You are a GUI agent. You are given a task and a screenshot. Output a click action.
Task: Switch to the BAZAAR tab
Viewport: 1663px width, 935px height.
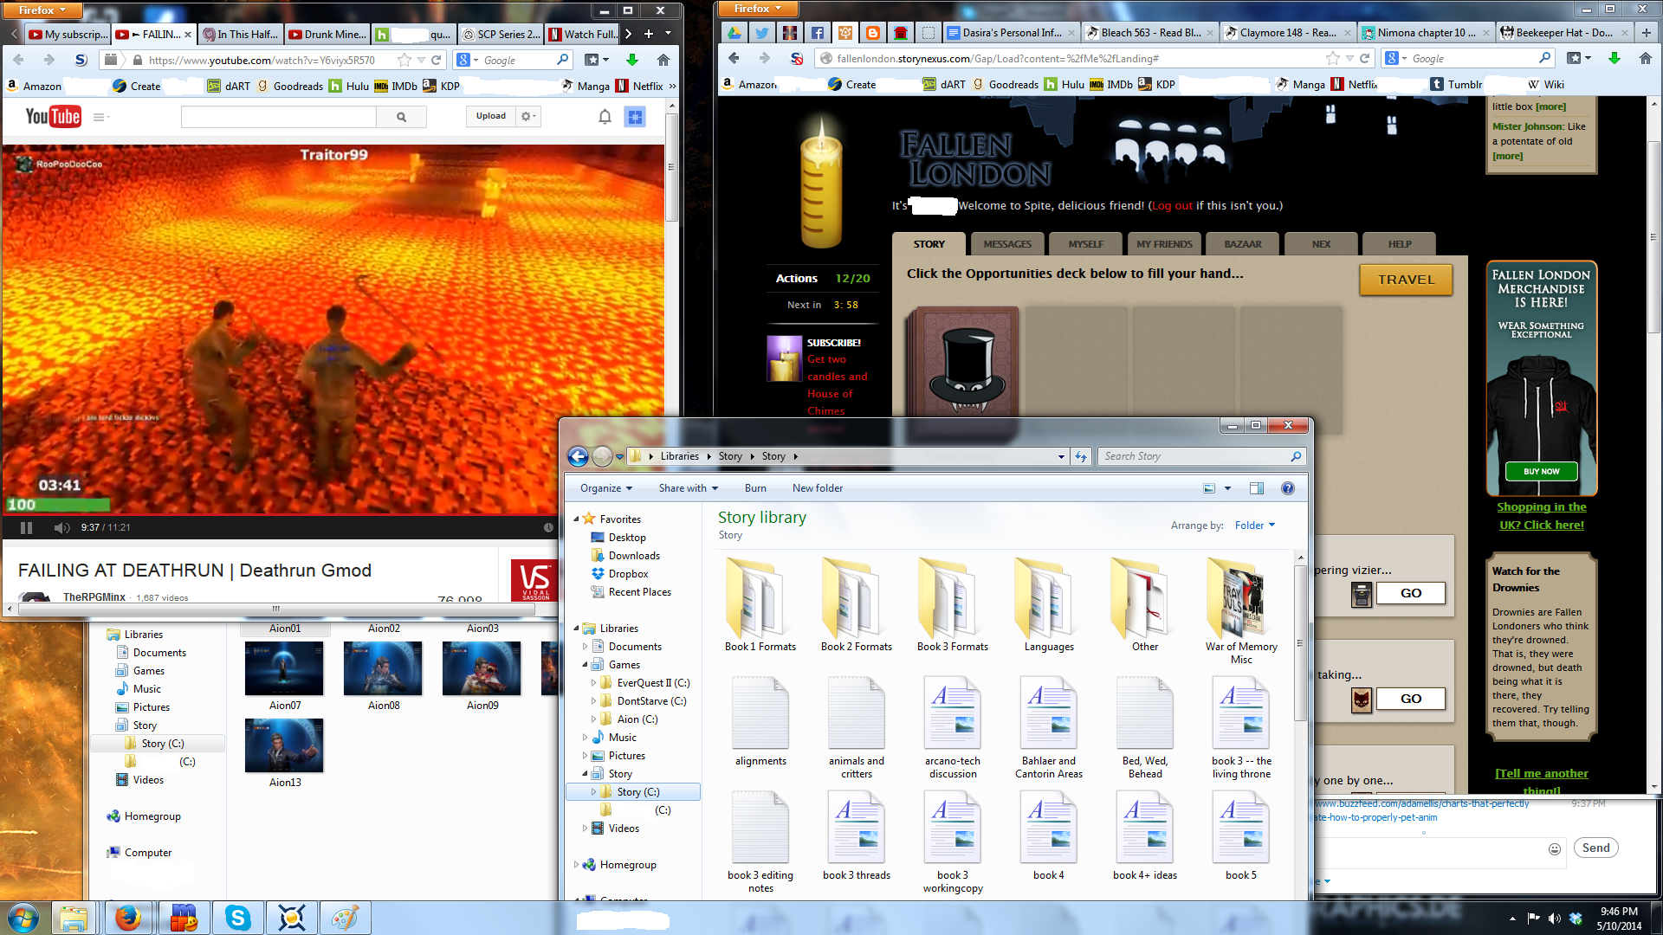coord(1242,244)
